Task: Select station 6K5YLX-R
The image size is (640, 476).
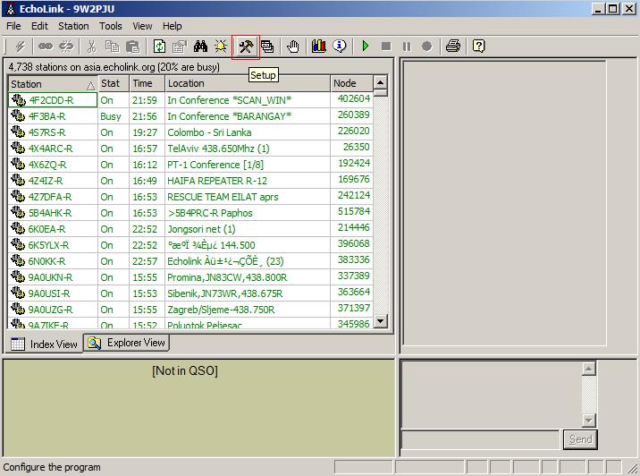Action: pyautogui.click(x=48, y=245)
